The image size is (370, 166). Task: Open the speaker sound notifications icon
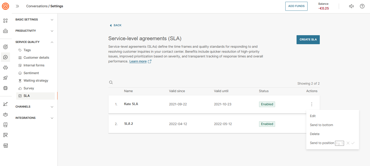(351, 6)
